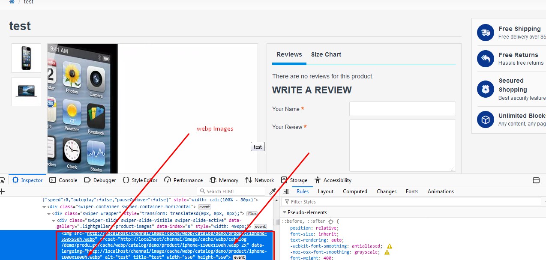Viewport: 546px width, 260px height.
Task: Toggle the flex badge on swiper-wrapper div
Action: [x=252, y=214]
